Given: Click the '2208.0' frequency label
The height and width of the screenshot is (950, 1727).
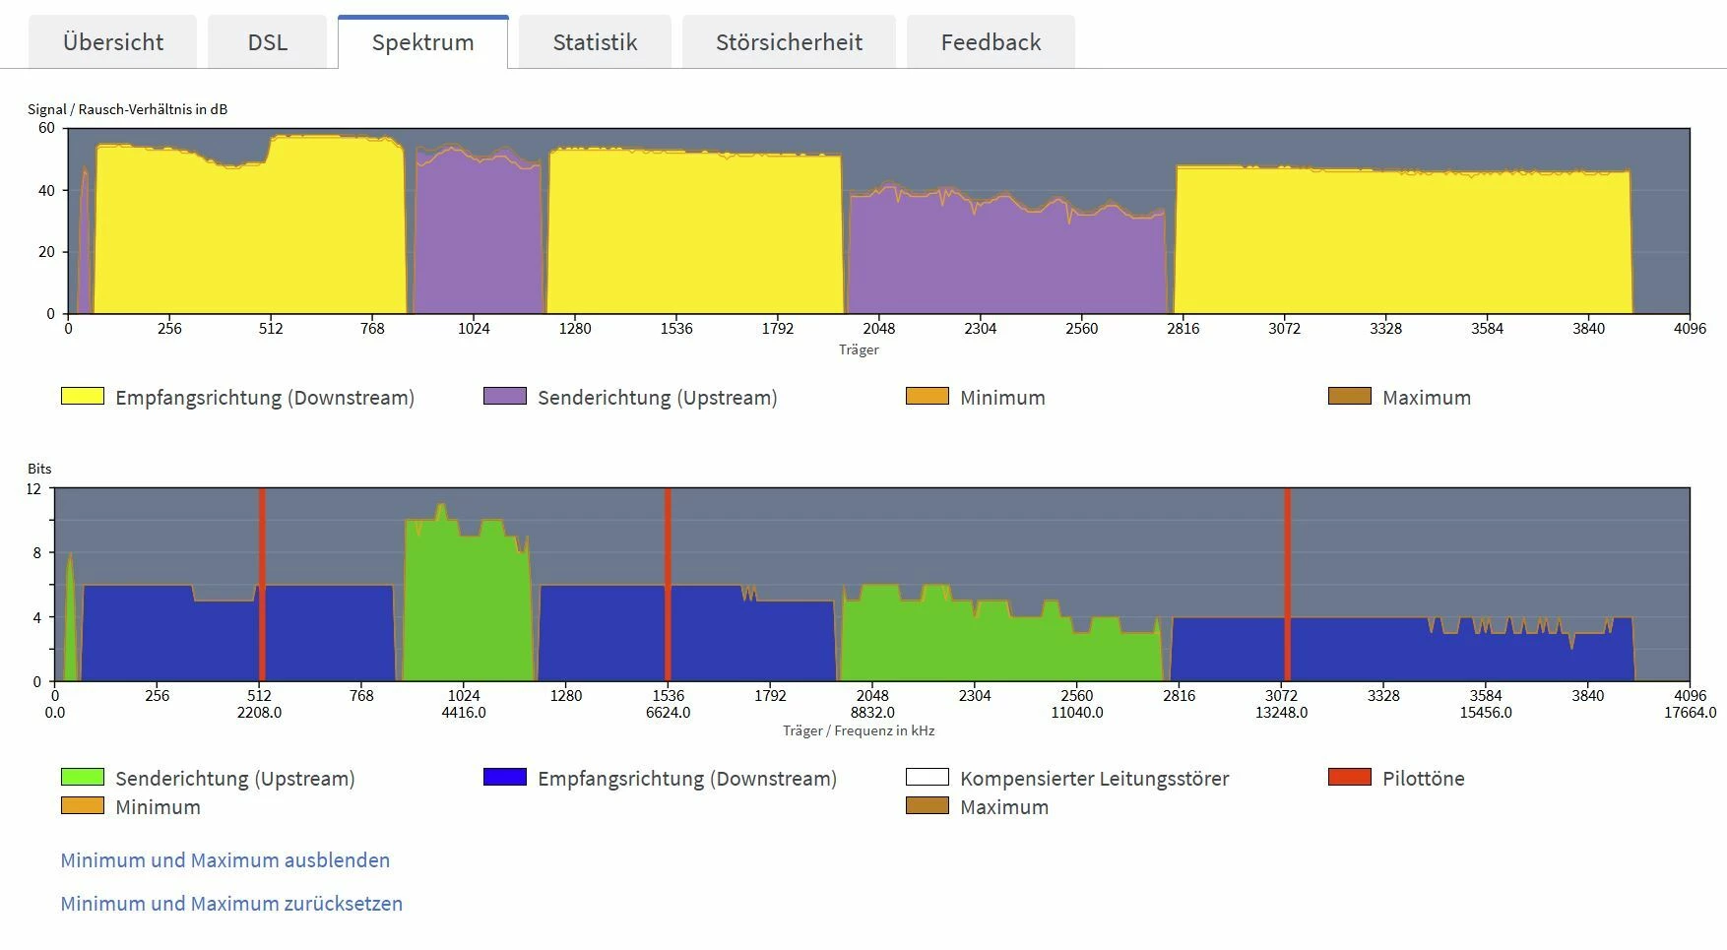Looking at the screenshot, I should click(x=259, y=713).
